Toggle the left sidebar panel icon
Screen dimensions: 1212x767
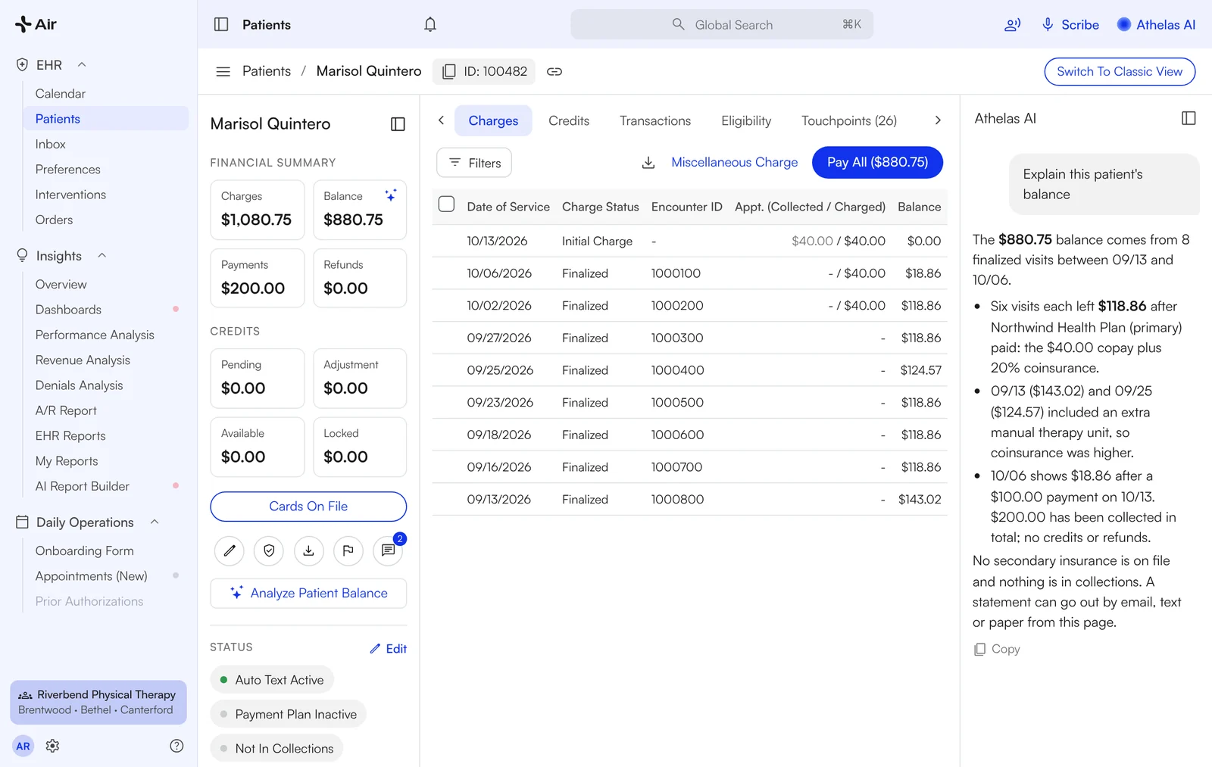[x=221, y=24]
